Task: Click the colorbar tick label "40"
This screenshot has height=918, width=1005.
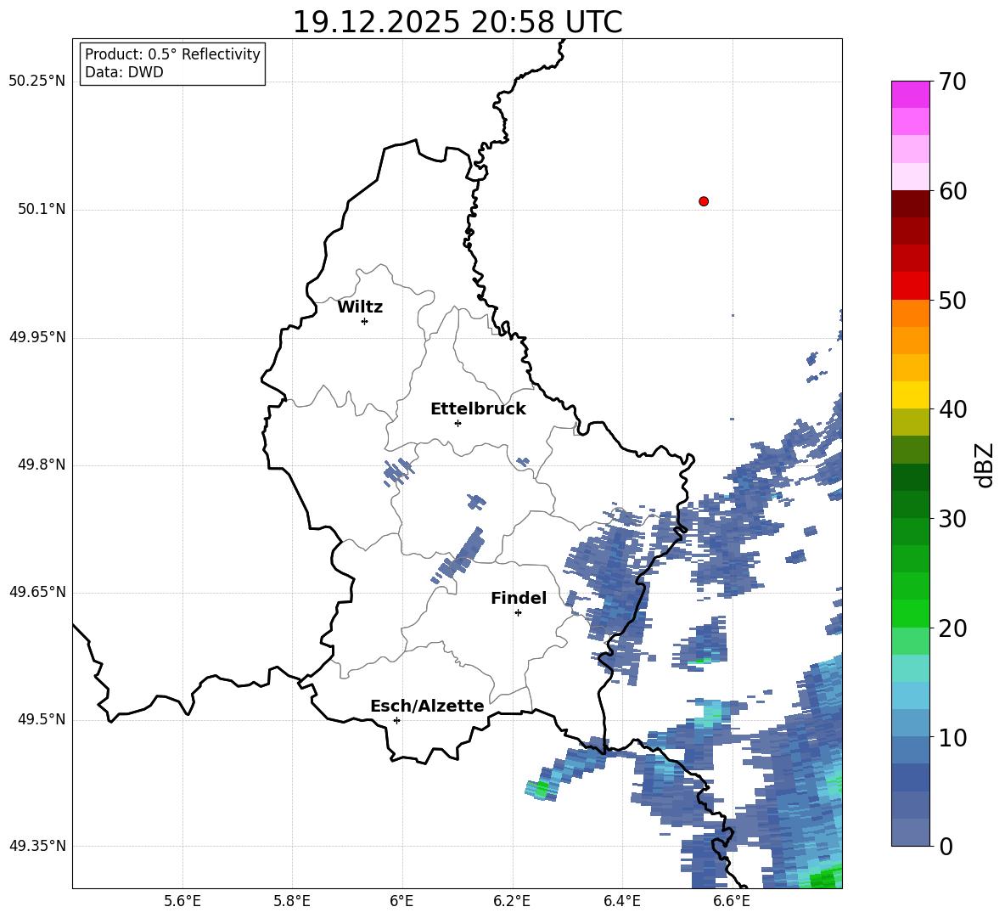Action: tap(952, 409)
